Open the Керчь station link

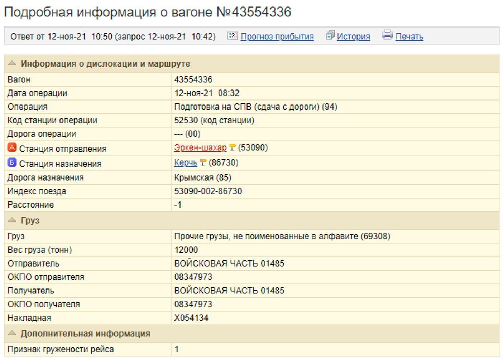186,163
